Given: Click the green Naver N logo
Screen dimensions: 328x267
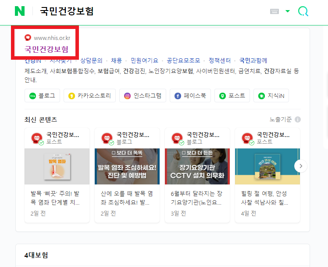Looking at the screenshot, I should [x=20, y=11].
